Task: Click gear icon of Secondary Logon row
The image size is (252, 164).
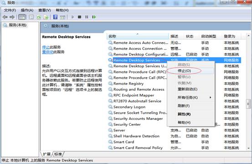Action: (110, 107)
